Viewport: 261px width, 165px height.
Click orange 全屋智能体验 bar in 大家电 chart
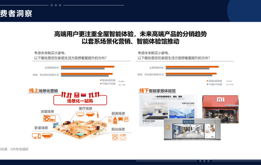[x=87, y=66]
